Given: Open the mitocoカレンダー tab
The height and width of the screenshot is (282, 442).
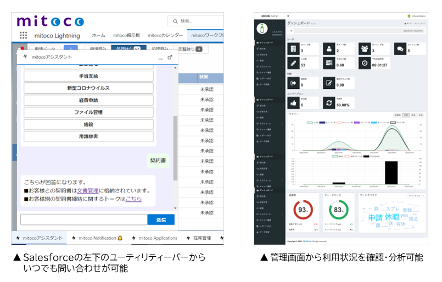Looking at the screenshot, I should click(x=165, y=36).
